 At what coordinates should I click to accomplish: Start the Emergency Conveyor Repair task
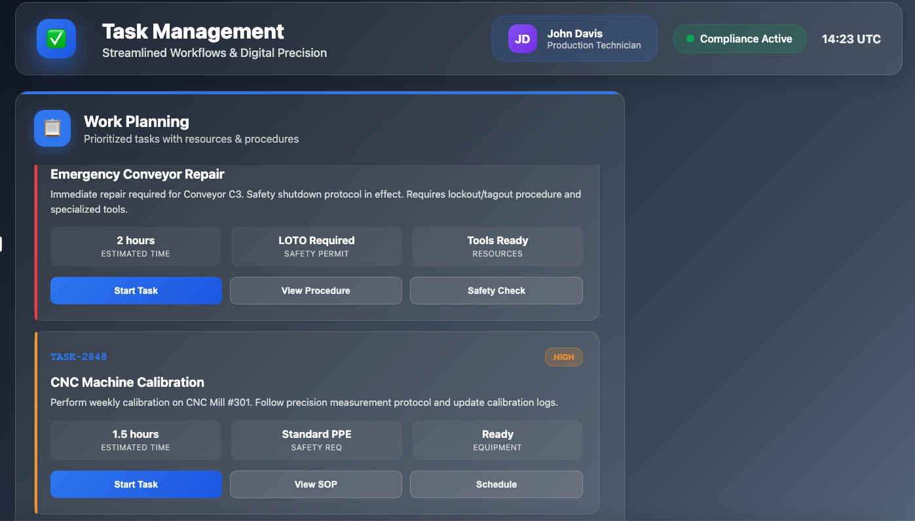136,291
